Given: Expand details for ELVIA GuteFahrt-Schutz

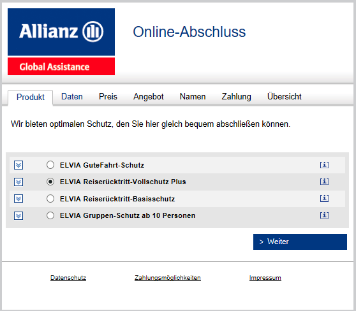Looking at the screenshot, I should (19, 165).
